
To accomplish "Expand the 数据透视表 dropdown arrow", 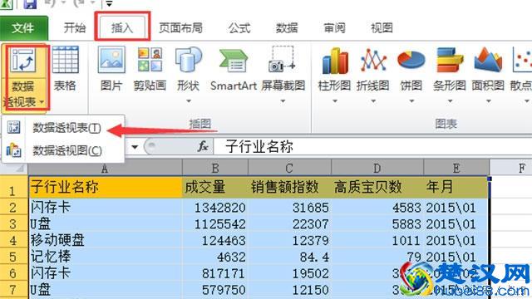I will click(42, 102).
